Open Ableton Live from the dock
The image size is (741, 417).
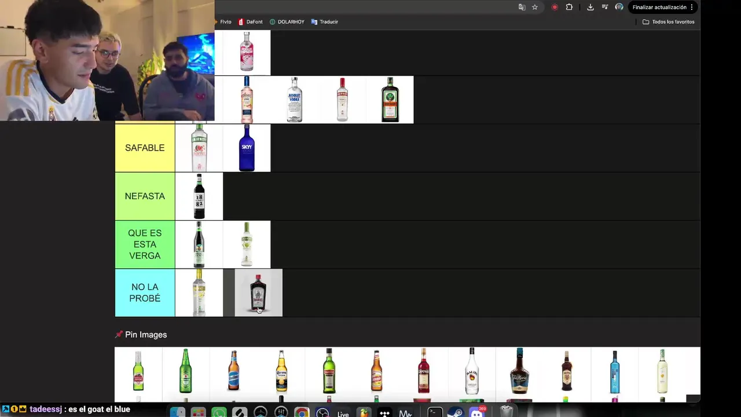[343, 414]
